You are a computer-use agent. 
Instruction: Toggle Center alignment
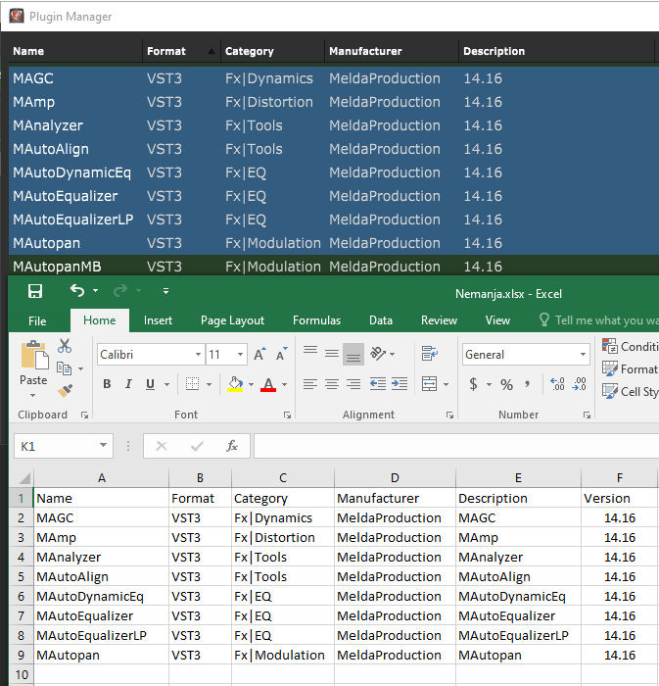[x=332, y=384]
